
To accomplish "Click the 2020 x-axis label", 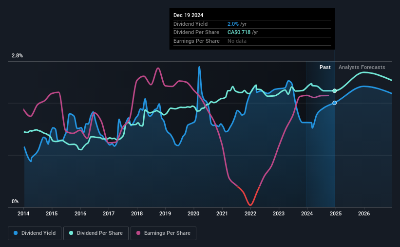I will click(193, 213).
